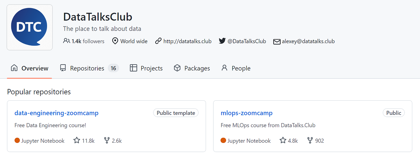Click the Twitter bird icon
The width and height of the screenshot is (420, 155).
(222, 41)
